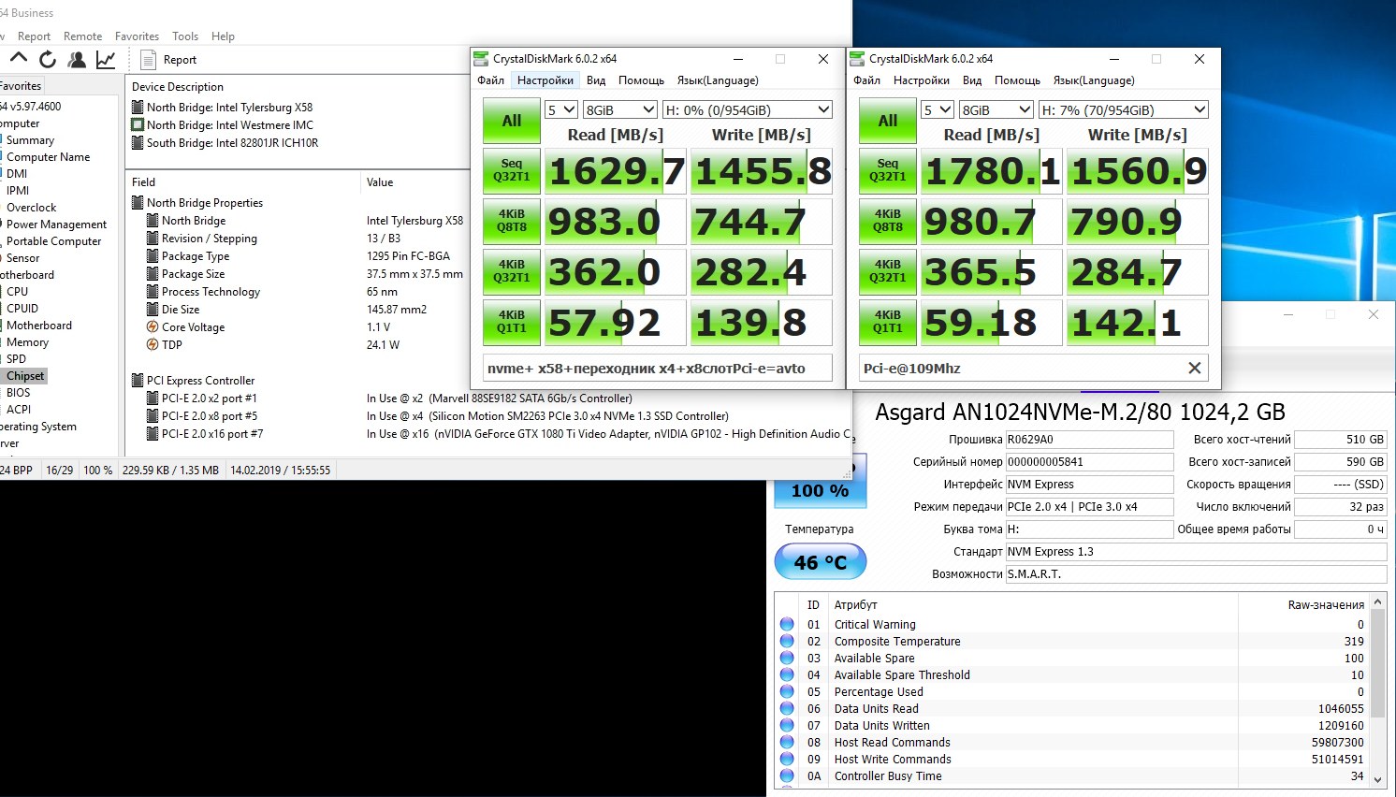Viewport: 1396px width, 797px height.
Task: Click the user silhouette icon in AIDA64 toolbar
Action: coord(77,59)
